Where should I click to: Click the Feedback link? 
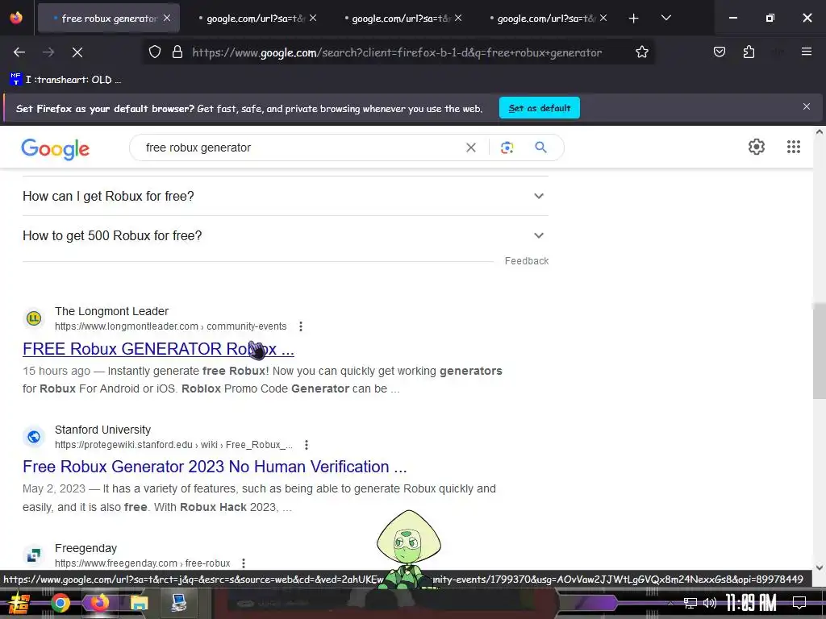point(526,261)
